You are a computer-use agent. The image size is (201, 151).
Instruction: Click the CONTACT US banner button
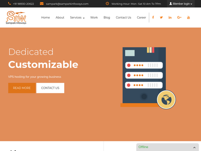click(50, 88)
